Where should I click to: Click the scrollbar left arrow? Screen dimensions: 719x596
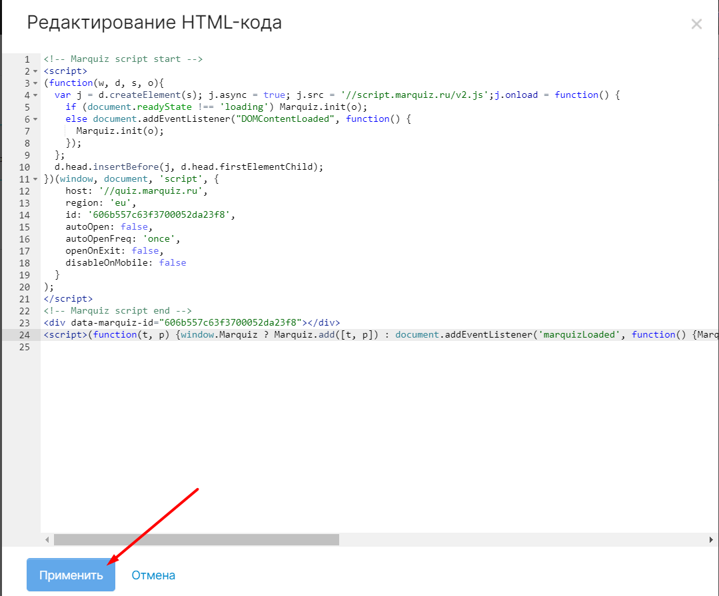coord(47,539)
